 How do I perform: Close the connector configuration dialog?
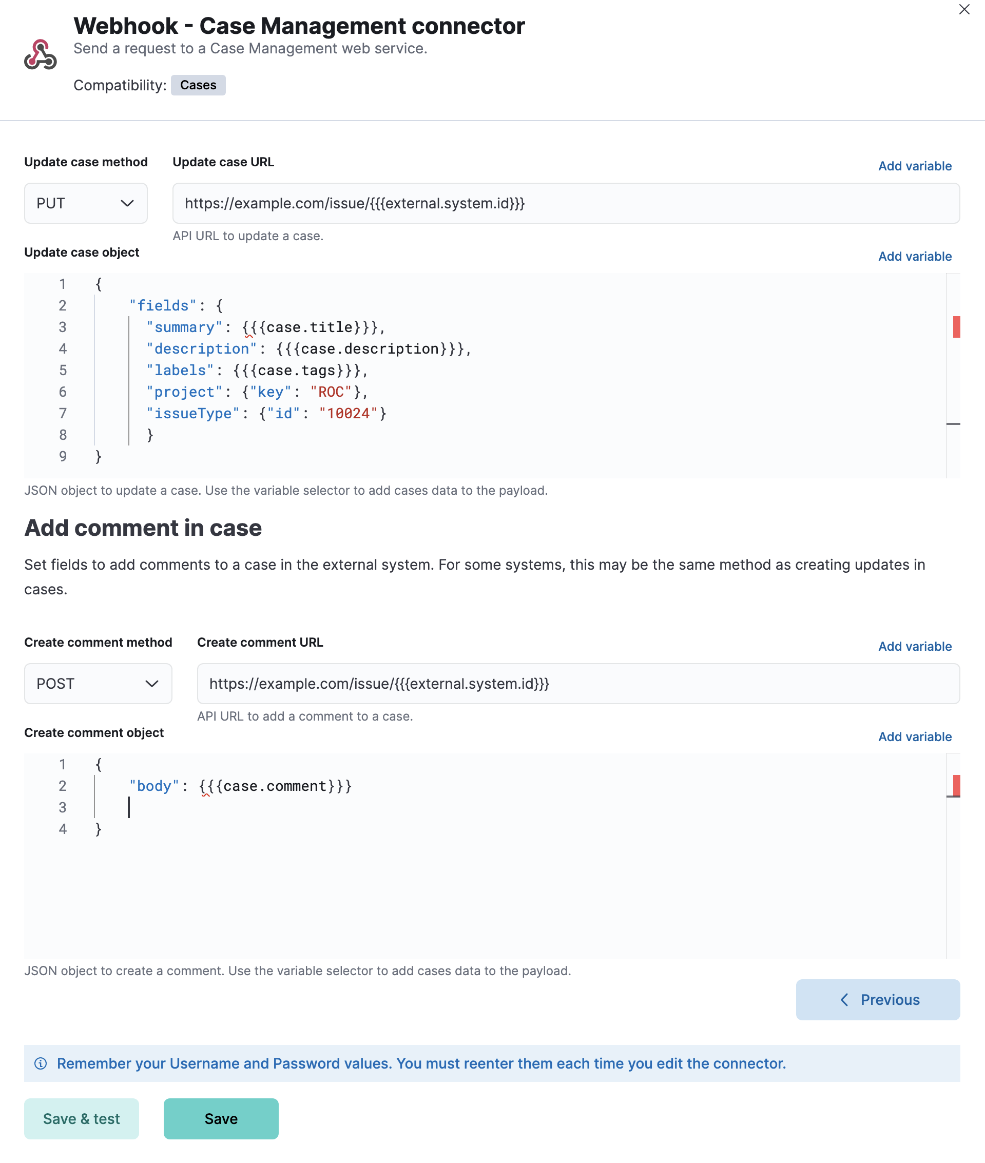click(x=964, y=9)
